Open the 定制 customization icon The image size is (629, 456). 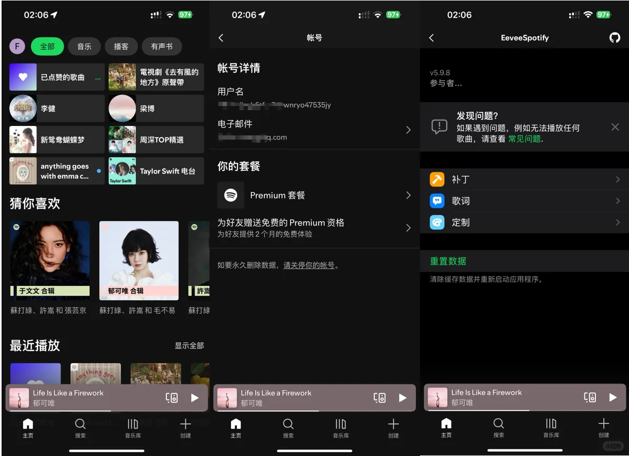[x=437, y=222]
